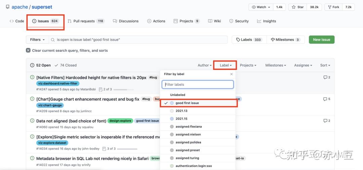Viewport: 363px width, 170px height.
Task: Click the search magnifier icon in the issues filter
Action: [x=53, y=40]
